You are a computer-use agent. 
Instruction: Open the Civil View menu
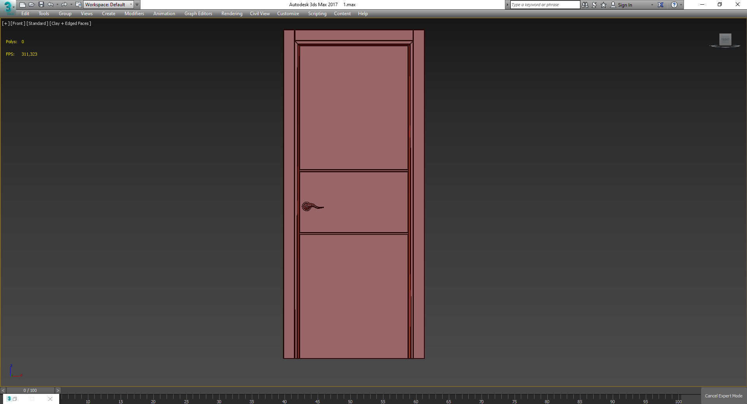[260, 14]
